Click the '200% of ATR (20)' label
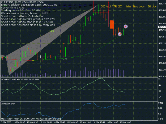The width and height of the screenshot is (166, 124). coord(112,7)
